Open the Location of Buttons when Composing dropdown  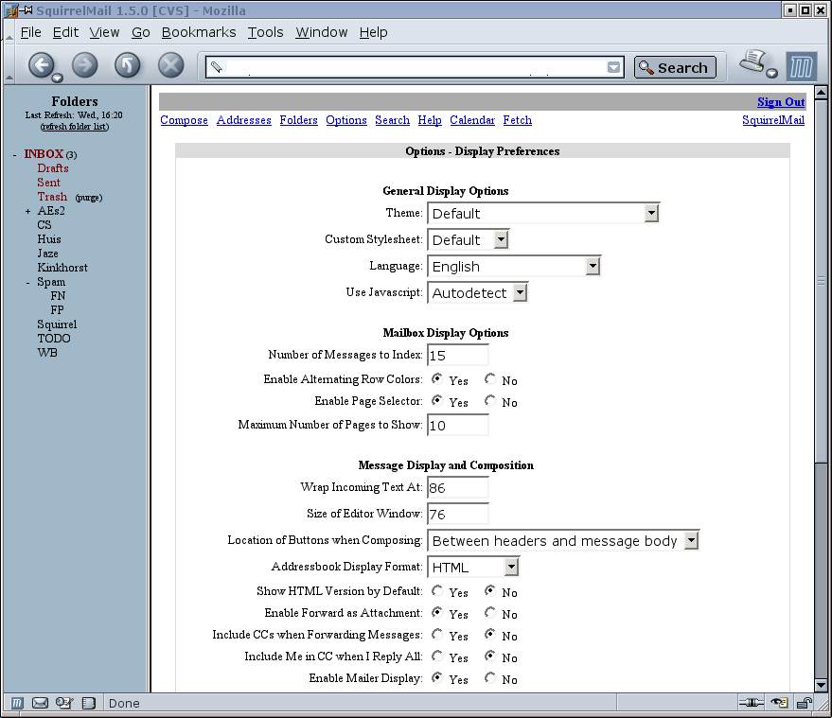pos(563,540)
